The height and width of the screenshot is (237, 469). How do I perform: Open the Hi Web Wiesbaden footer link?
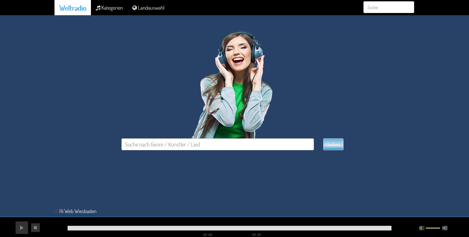(x=78, y=211)
